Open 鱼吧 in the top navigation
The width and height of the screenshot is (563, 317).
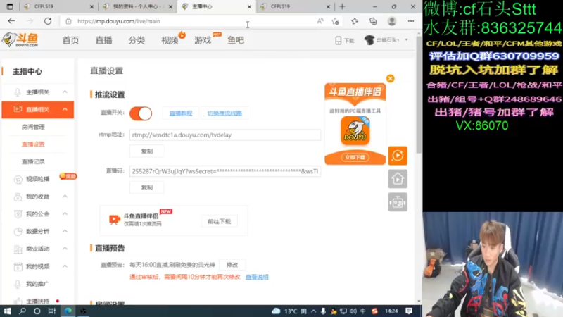point(236,40)
